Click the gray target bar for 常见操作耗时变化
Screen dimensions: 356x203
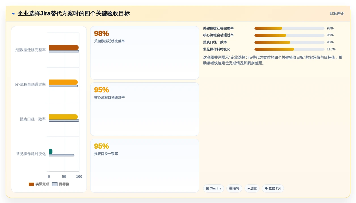tap(62, 155)
